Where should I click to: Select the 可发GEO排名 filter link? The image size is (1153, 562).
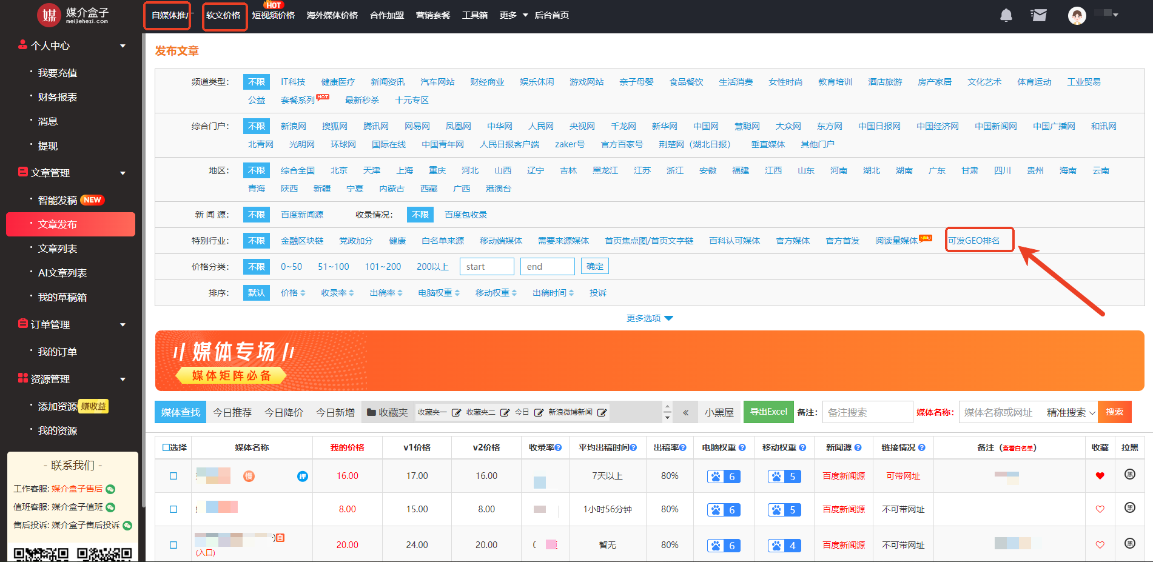tap(973, 241)
